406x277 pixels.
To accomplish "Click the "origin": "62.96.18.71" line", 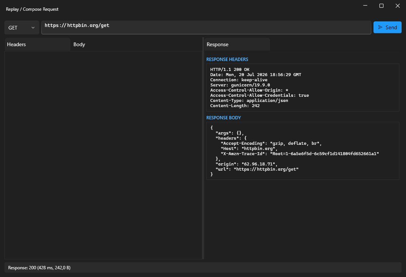I will 247,164.
